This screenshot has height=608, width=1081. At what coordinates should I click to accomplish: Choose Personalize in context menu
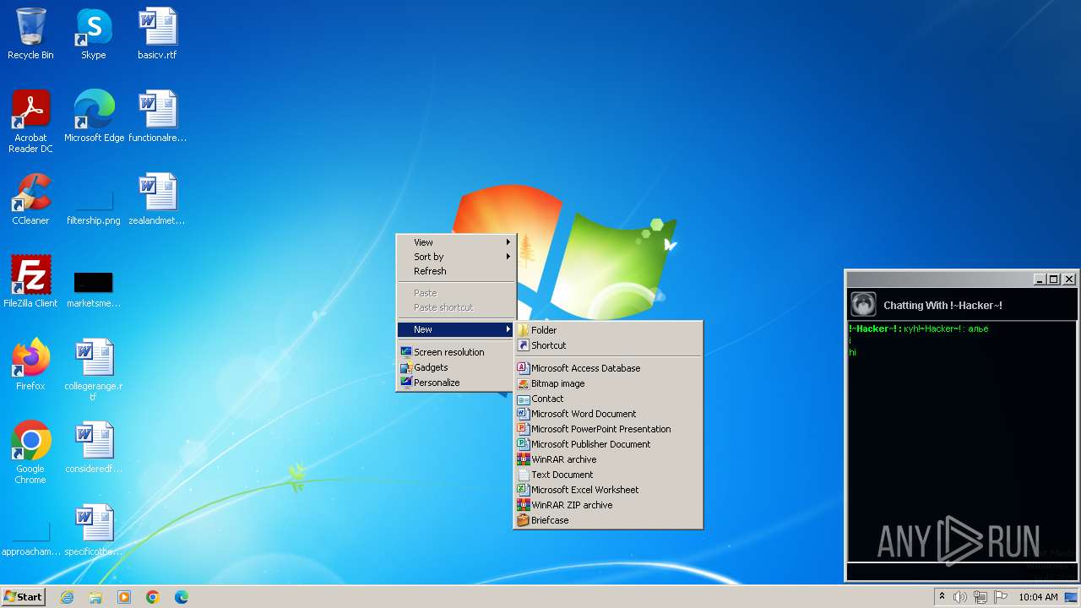456,383
